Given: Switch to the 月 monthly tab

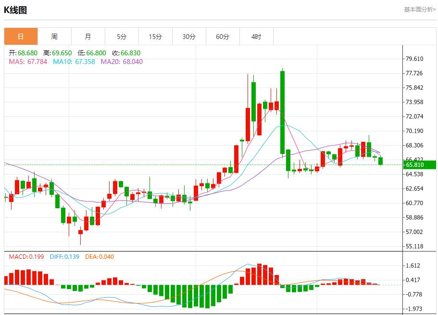Looking at the screenshot, I should coord(88,37).
